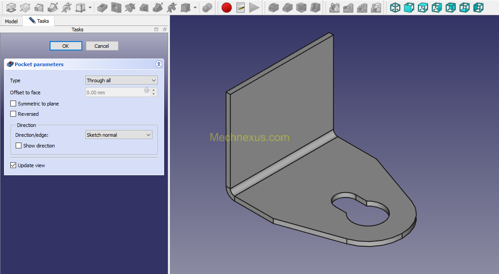Screen dimensions: 499x274
Task: Choose the Additive pipe tool
Action: pos(53,7)
